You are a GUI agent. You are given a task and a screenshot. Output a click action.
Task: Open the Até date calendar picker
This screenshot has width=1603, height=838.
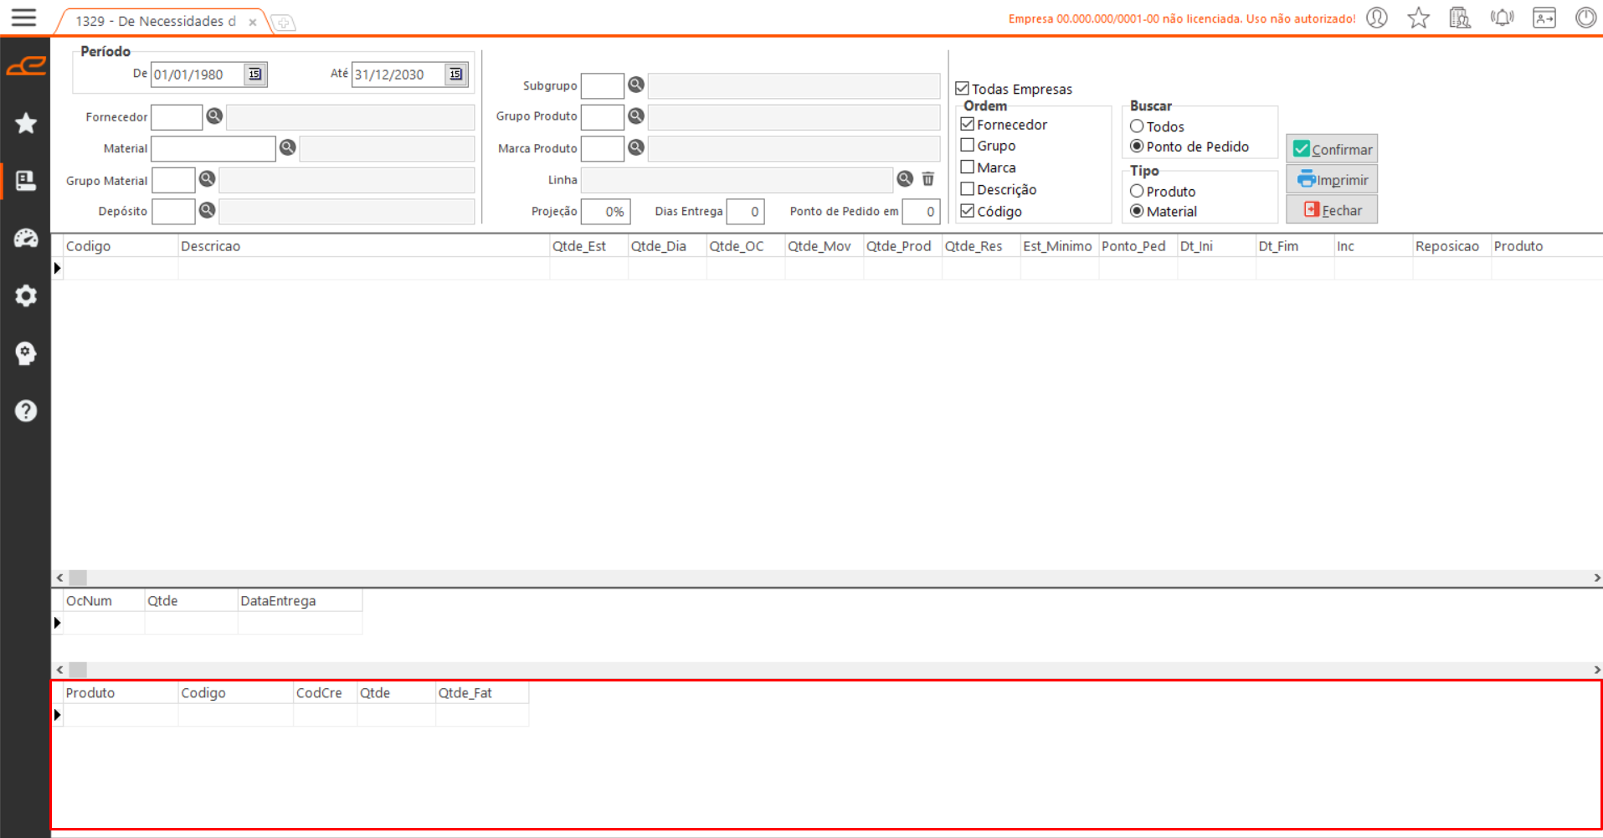pyautogui.click(x=455, y=75)
